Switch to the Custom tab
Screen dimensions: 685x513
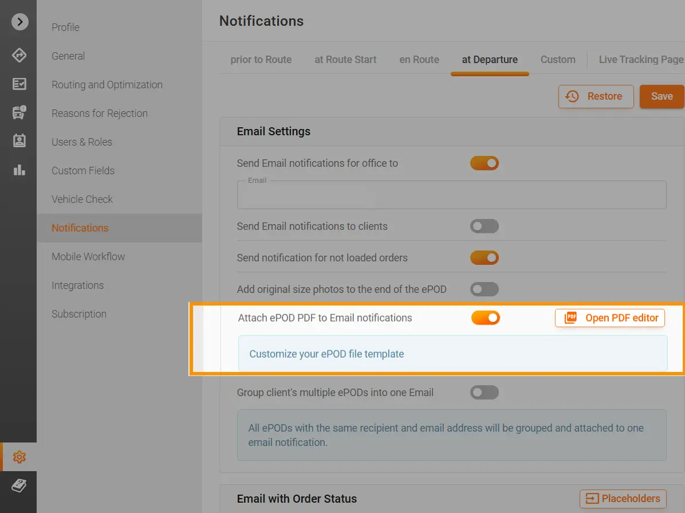(558, 60)
